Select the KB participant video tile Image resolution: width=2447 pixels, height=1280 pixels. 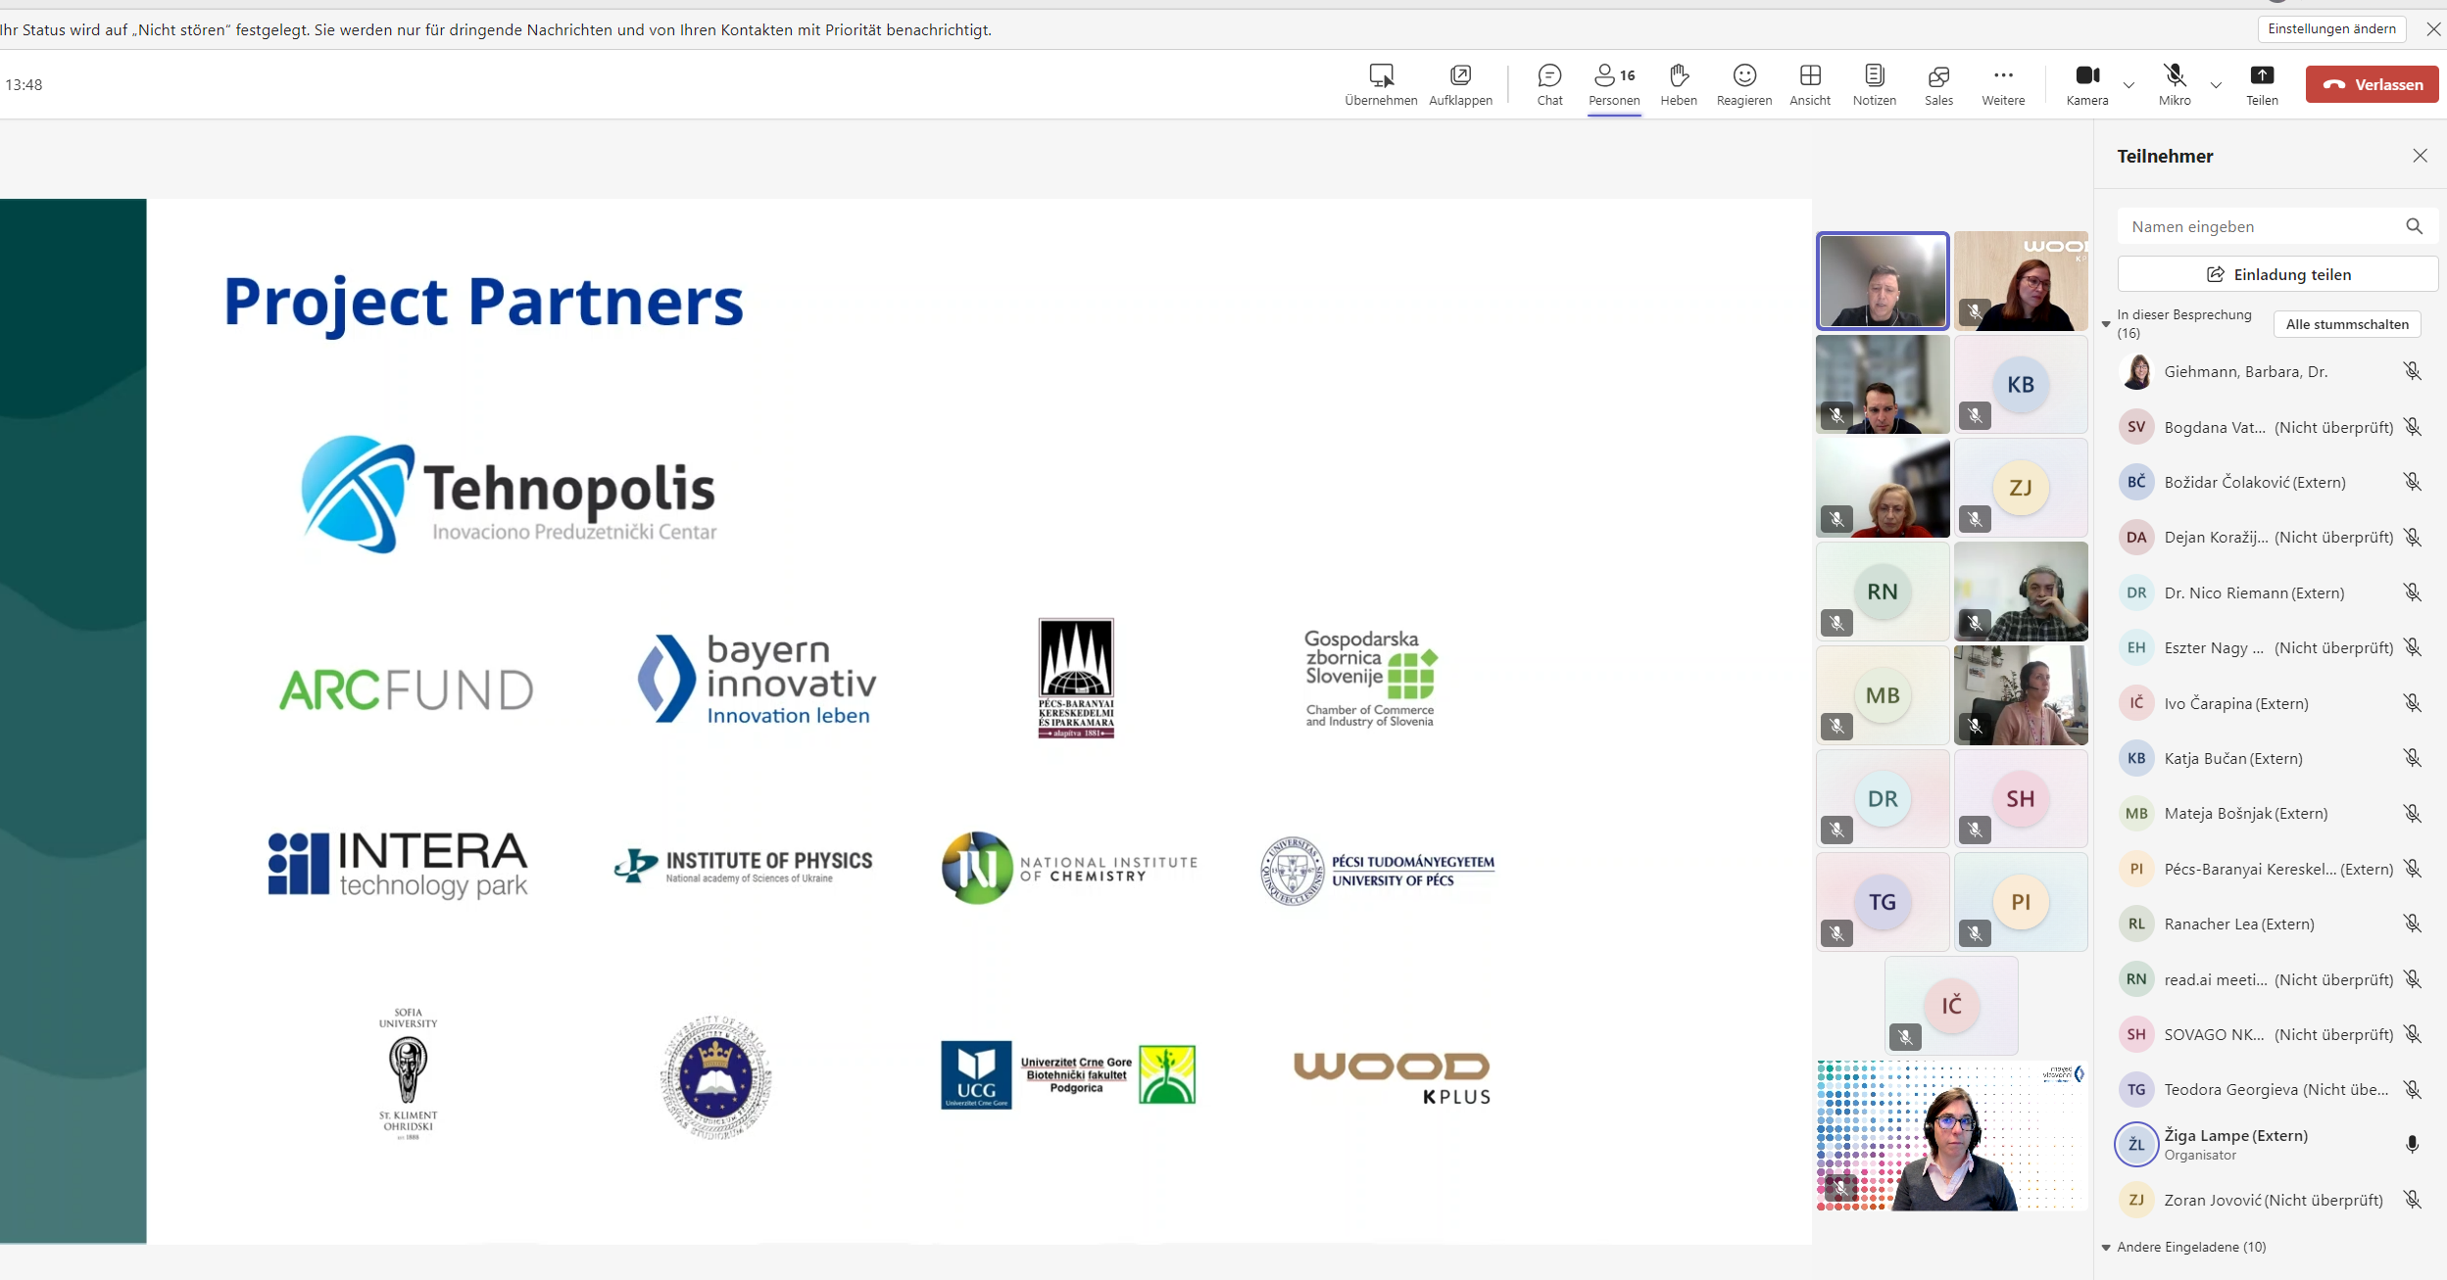pos(2020,385)
